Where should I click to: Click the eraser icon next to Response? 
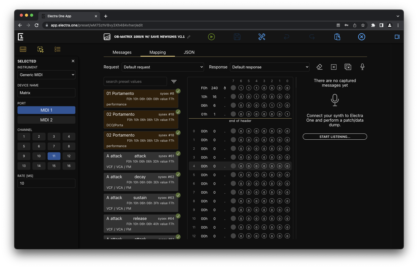[x=319, y=67]
